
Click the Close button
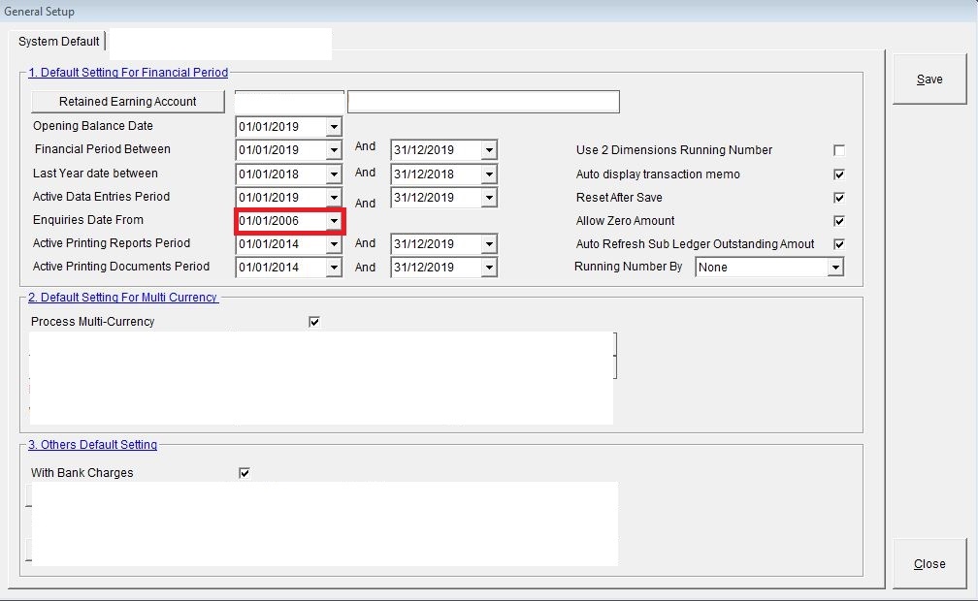click(929, 563)
